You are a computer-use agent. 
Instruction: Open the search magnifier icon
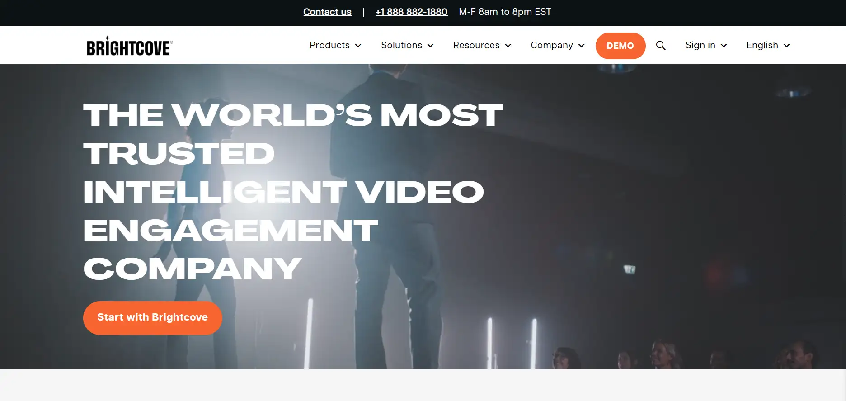coord(661,46)
